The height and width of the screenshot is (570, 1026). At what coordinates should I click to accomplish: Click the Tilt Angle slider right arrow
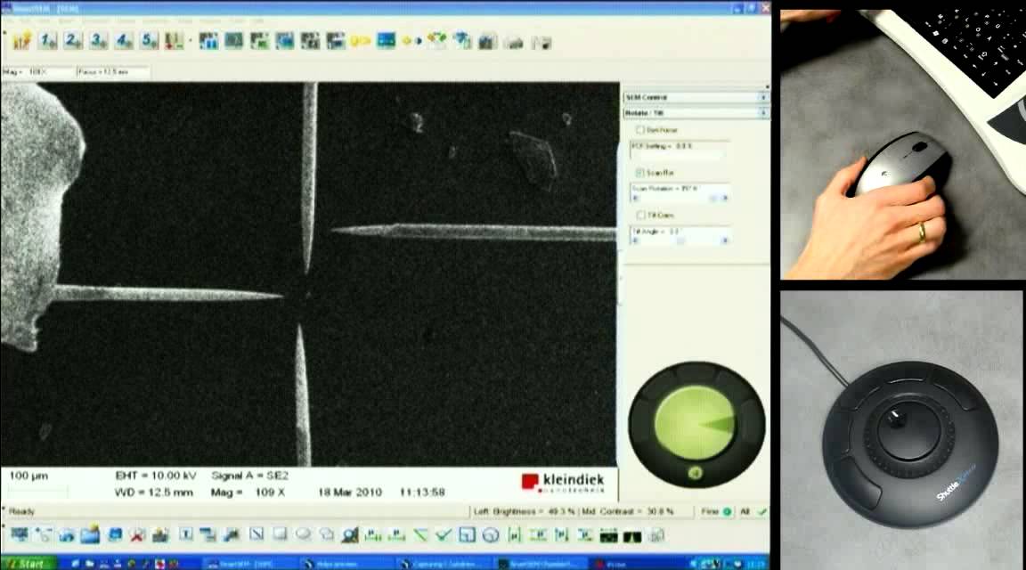click(x=724, y=240)
